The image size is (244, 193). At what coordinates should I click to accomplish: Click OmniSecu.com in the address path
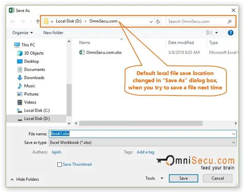[103, 21]
